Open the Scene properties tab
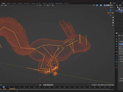Screen dimensions: 123x92 click(x=116, y=46)
